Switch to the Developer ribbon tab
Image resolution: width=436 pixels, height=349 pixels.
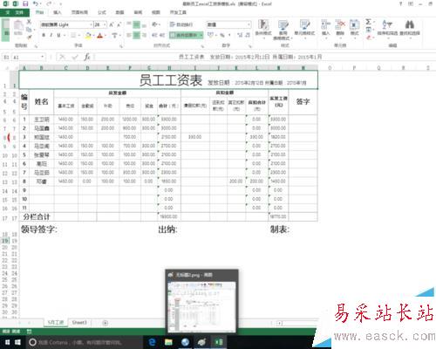click(x=178, y=12)
